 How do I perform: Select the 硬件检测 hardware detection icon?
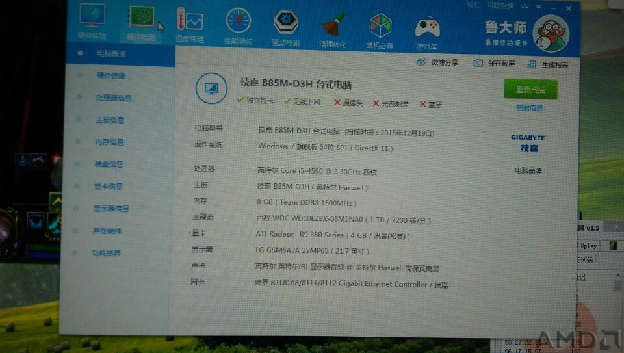pyautogui.click(x=141, y=22)
